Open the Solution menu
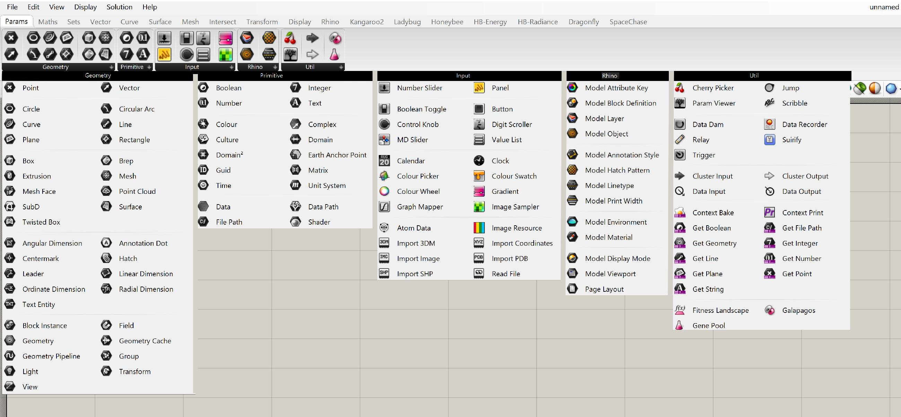The image size is (901, 417). 119,7
